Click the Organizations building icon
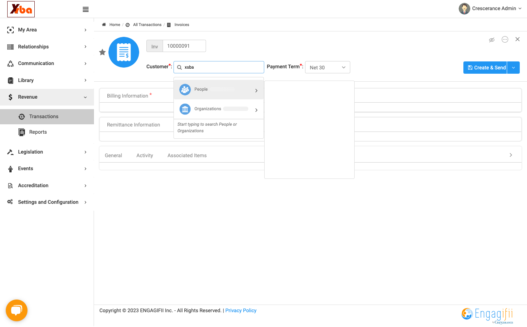This screenshot has height=327, width=527. click(x=185, y=109)
